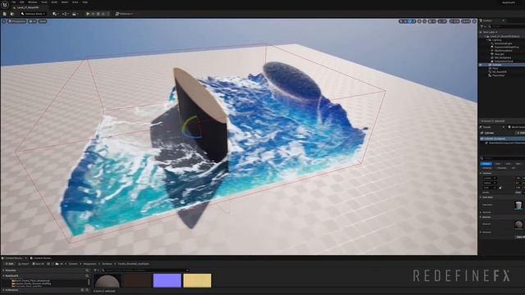Open the Perspective view mode dropdown

17,21
